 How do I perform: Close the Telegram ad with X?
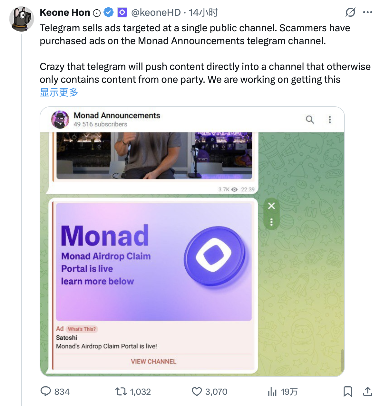coord(271,206)
